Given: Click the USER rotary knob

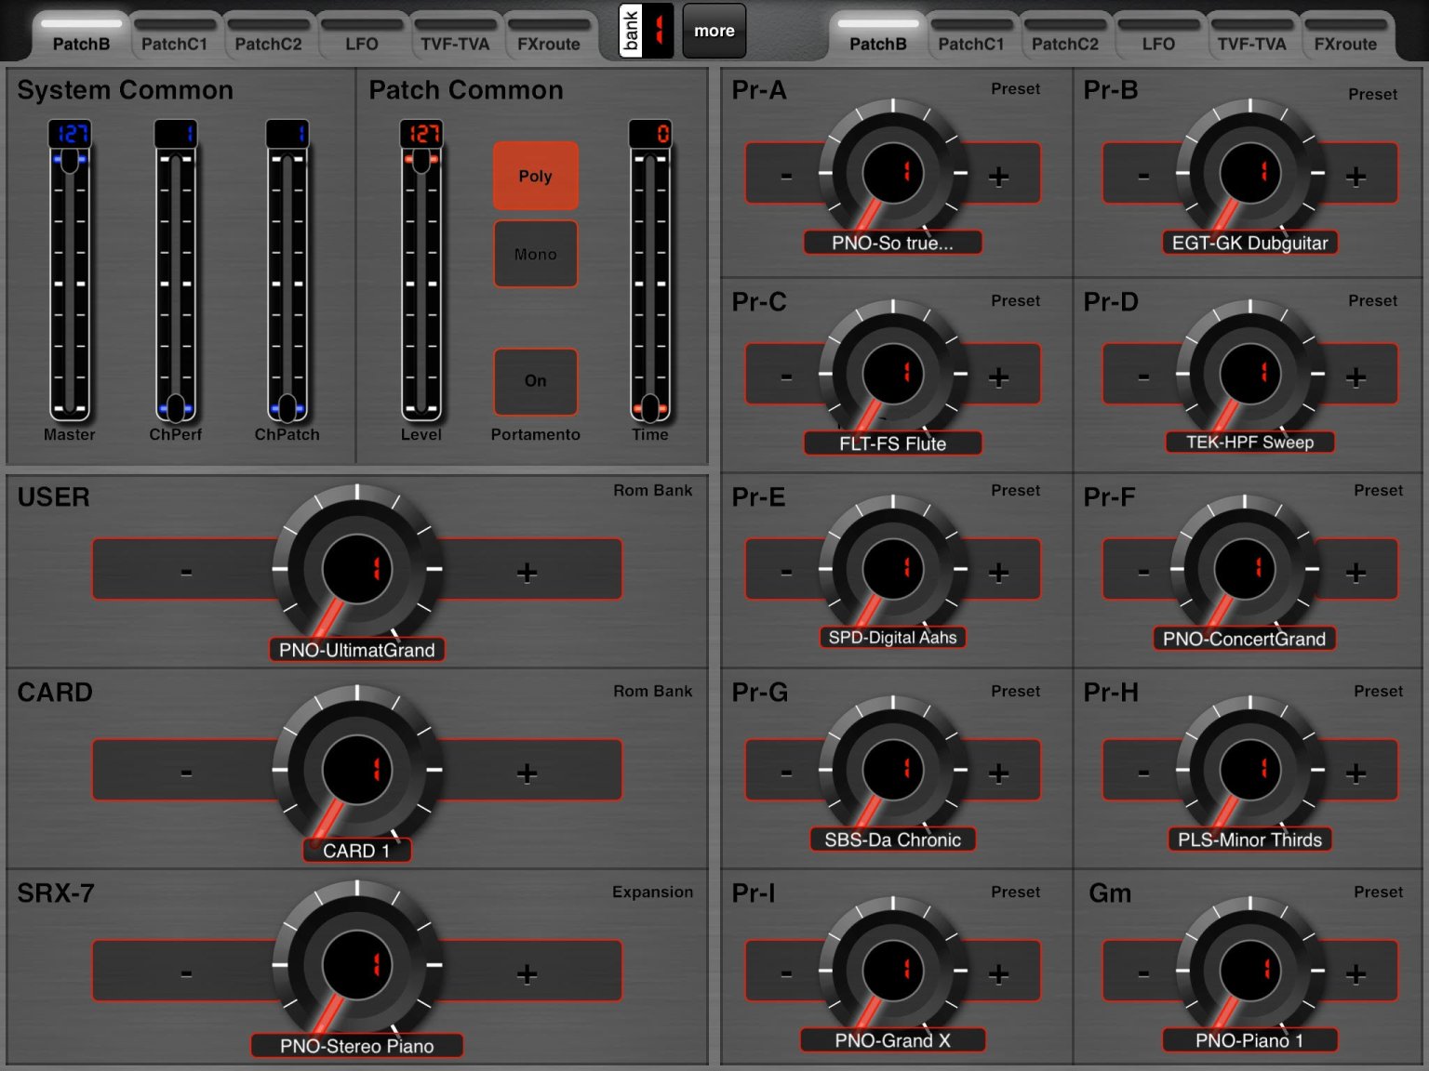Looking at the screenshot, I should click(x=357, y=568).
